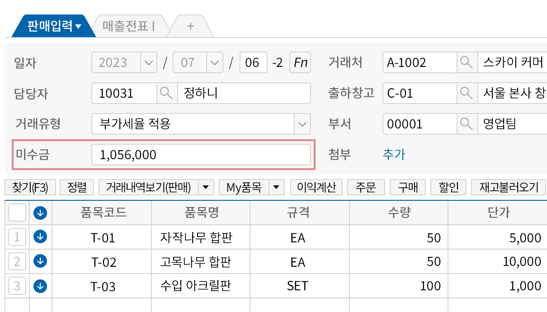Toggle the select-all box in the grid header
This screenshot has width=547, height=312.
point(17,213)
